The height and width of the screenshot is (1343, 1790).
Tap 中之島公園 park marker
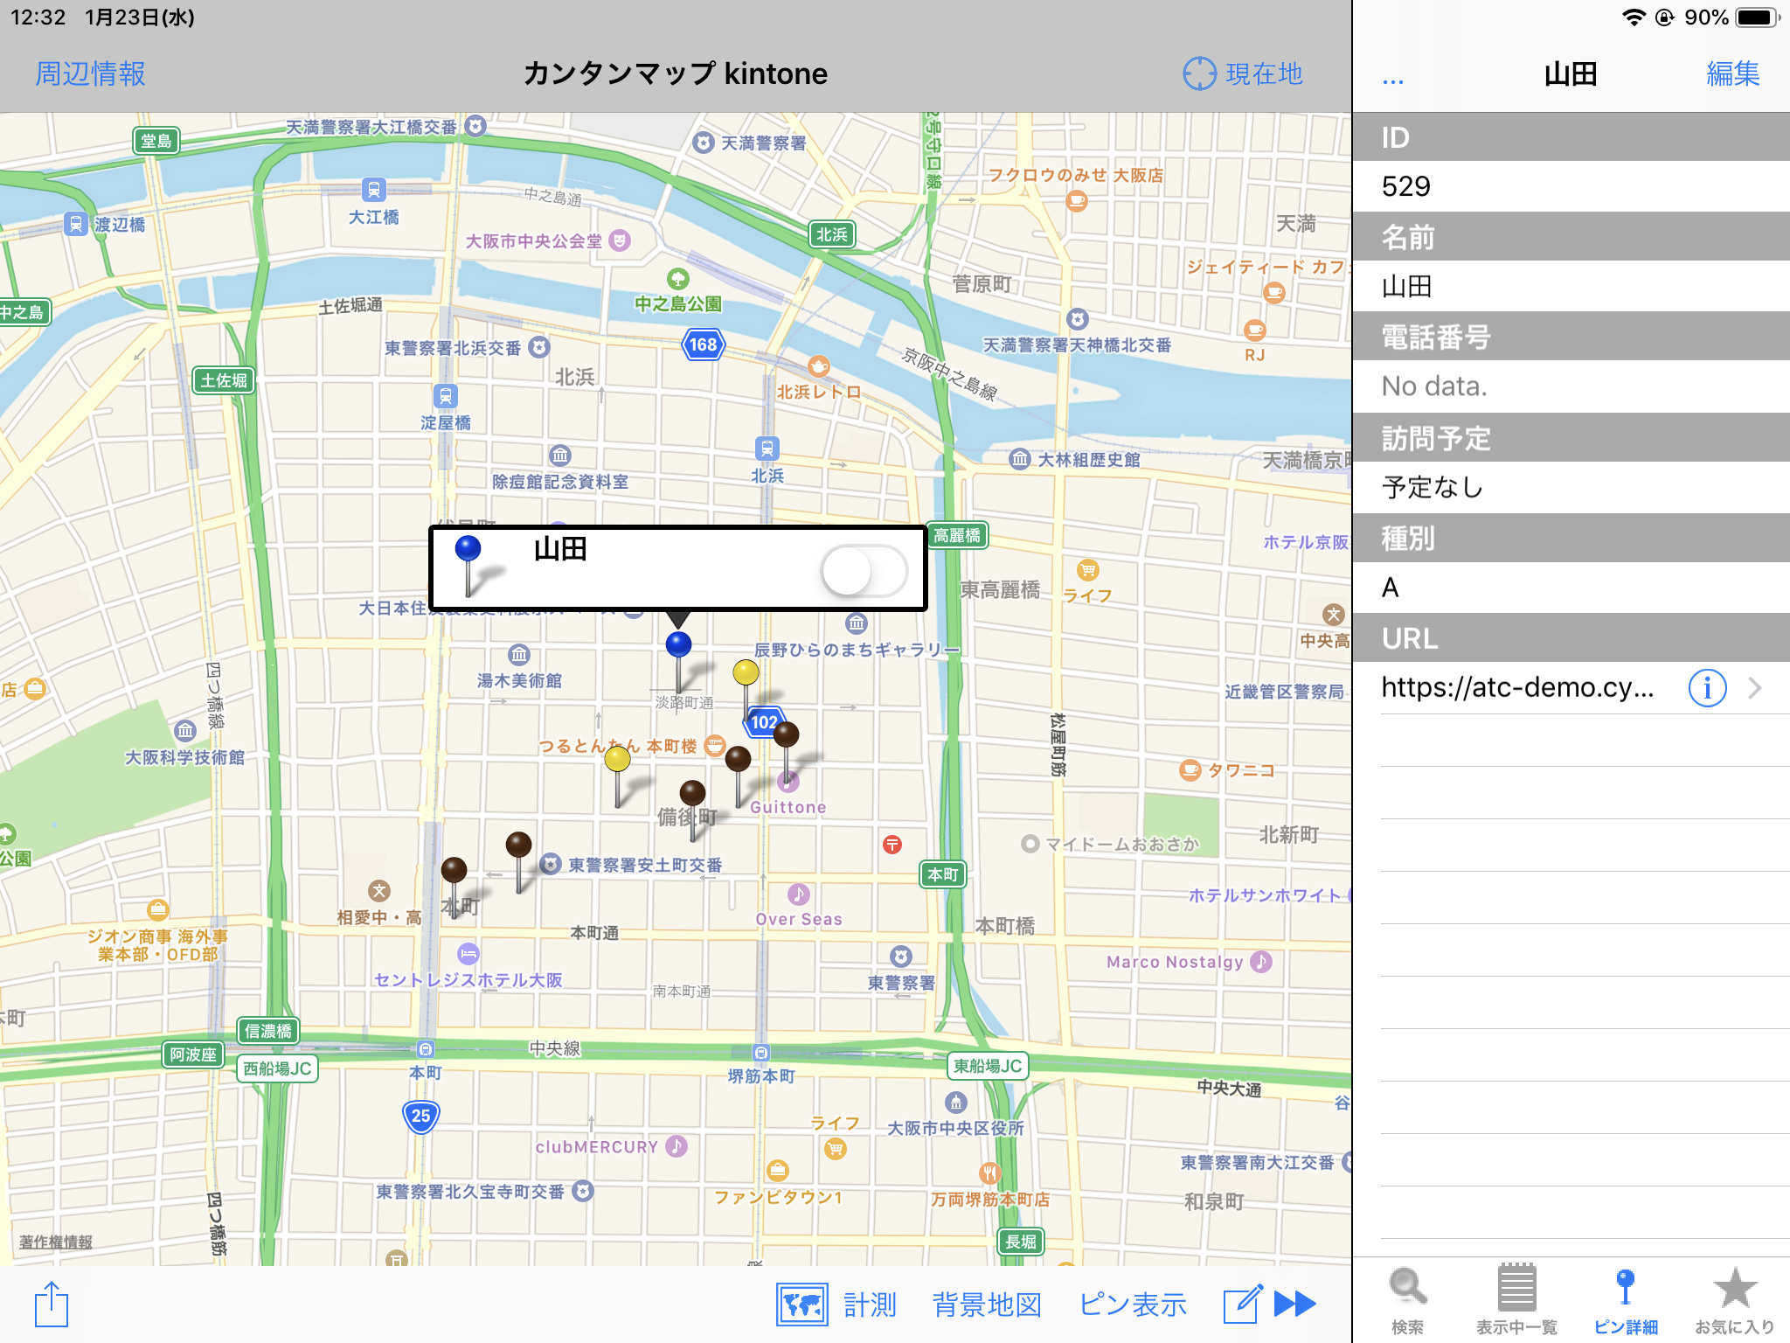(678, 280)
